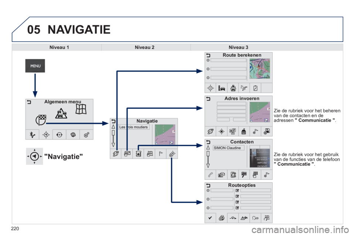The width and height of the screenshot is (355, 236).
Task: Select the compass navigation tab in Algemeen menu
Action: click(x=46, y=135)
